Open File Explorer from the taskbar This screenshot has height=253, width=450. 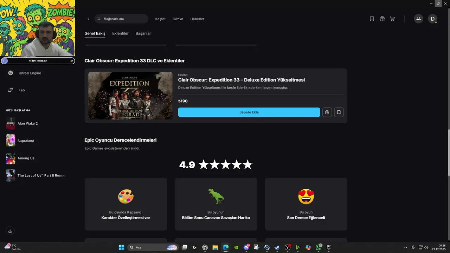point(215,247)
